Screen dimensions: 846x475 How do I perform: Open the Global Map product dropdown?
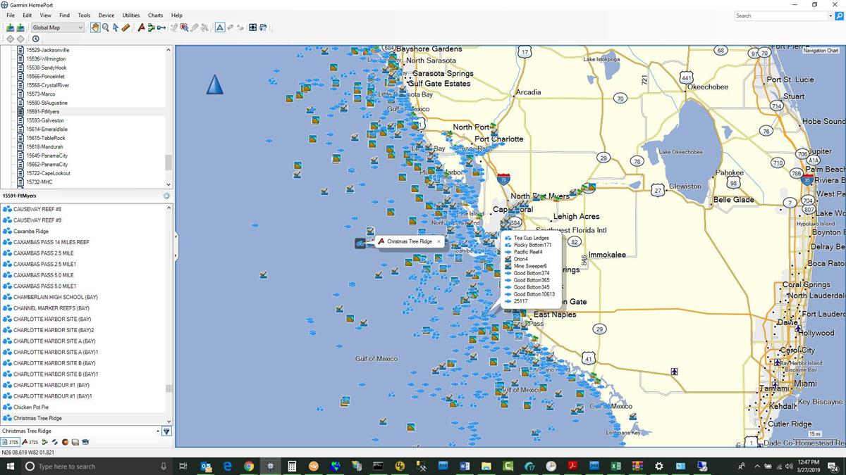pyautogui.click(x=58, y=27)
